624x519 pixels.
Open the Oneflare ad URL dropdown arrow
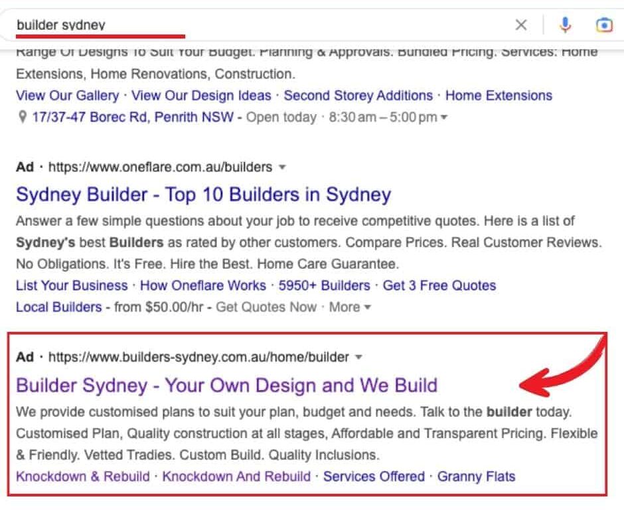(x=282, y=167)
